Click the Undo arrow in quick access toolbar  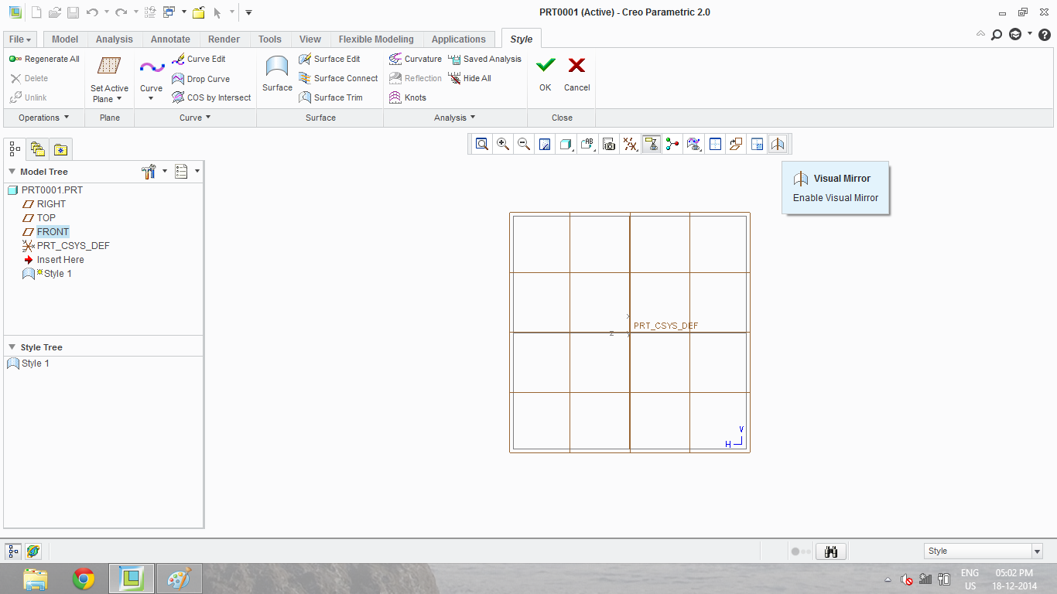pyautogui.click(x=92, y=12)
